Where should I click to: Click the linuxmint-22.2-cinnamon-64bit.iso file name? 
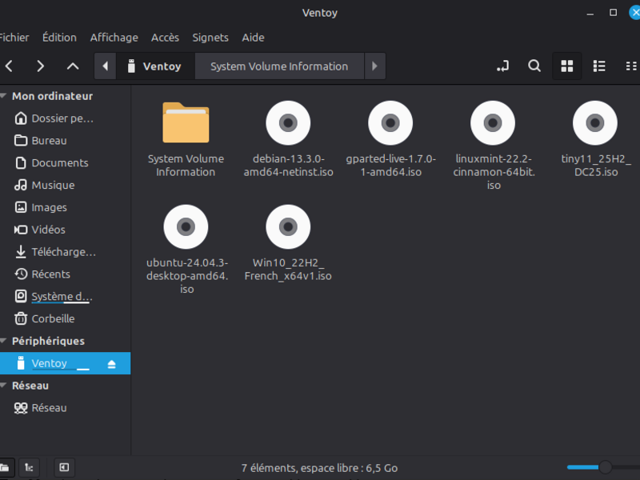tap(494, 172)
